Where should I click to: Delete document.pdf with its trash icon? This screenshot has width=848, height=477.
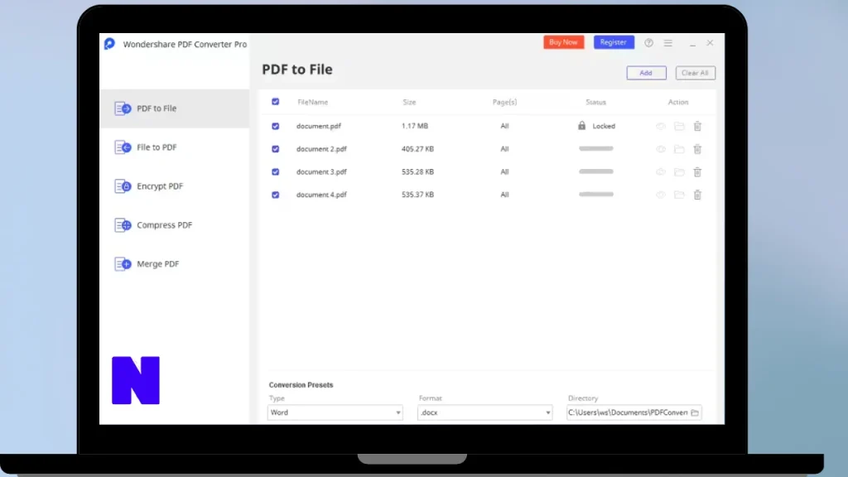point(697,126)
